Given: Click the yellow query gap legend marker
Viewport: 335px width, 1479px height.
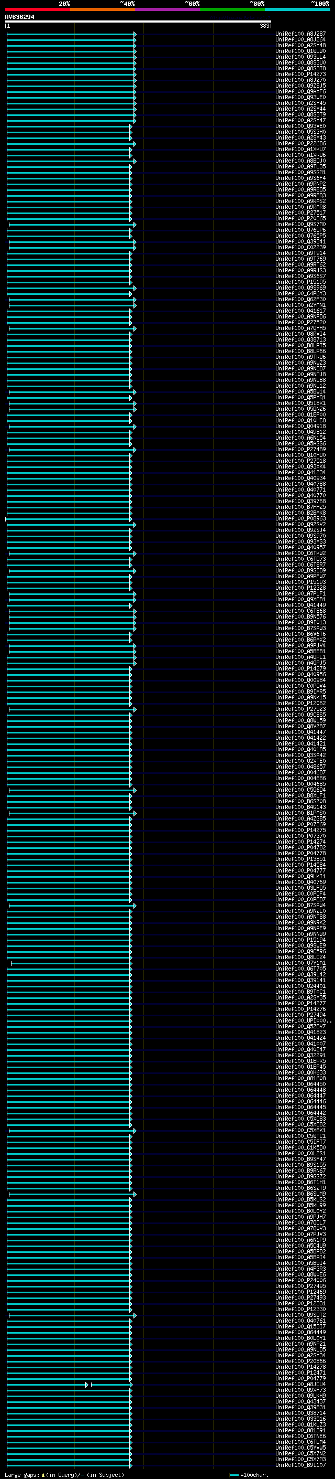Looking at the screenshot, I should pos(43,1474).
